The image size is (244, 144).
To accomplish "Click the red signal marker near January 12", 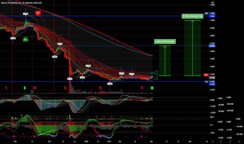I will pyautogui.click(x=100, y=88).
